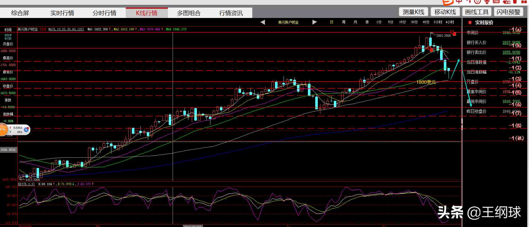The width and height of the screenshot is (529, 227).
Task: Open the KDJ(5,3,3) indicator parameters
Action: click(x=26, y=184)
